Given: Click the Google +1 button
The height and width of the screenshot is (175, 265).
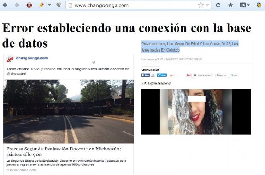Looking at the screenshot, I should click(172, 75).
